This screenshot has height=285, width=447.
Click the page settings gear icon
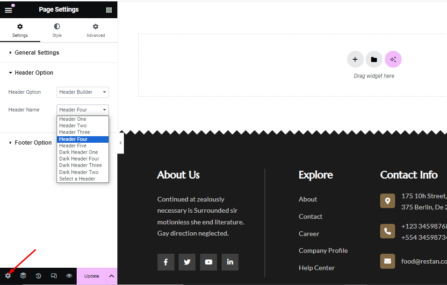(x=8, y=276)
